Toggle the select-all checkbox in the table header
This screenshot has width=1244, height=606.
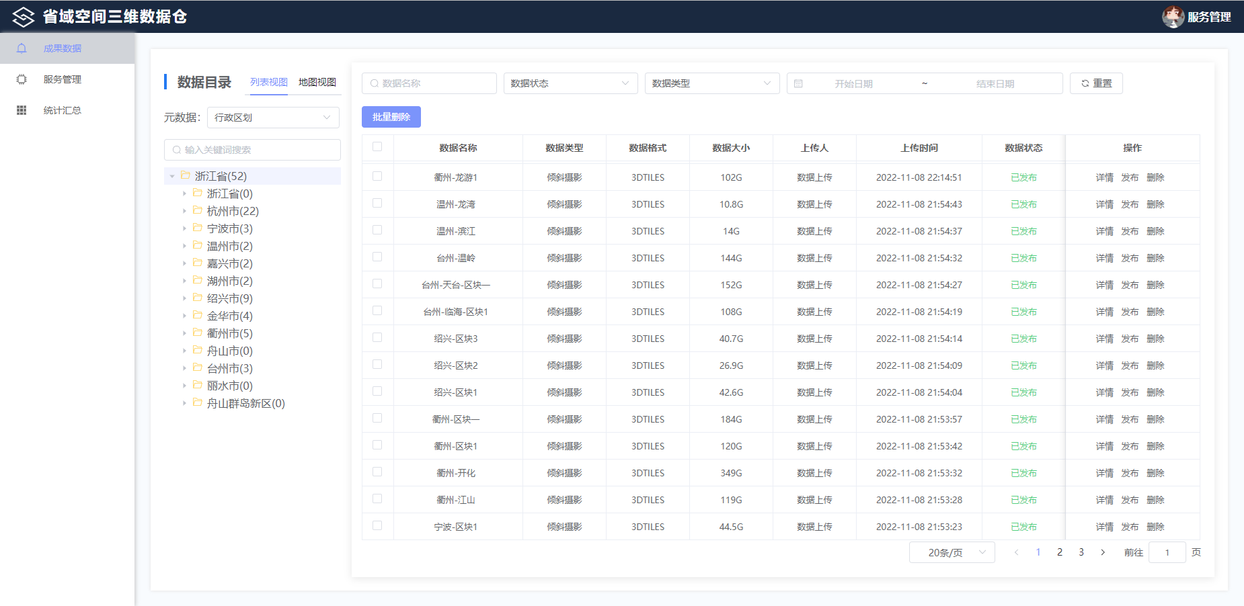pyautogui.click(x=377, y=147)
